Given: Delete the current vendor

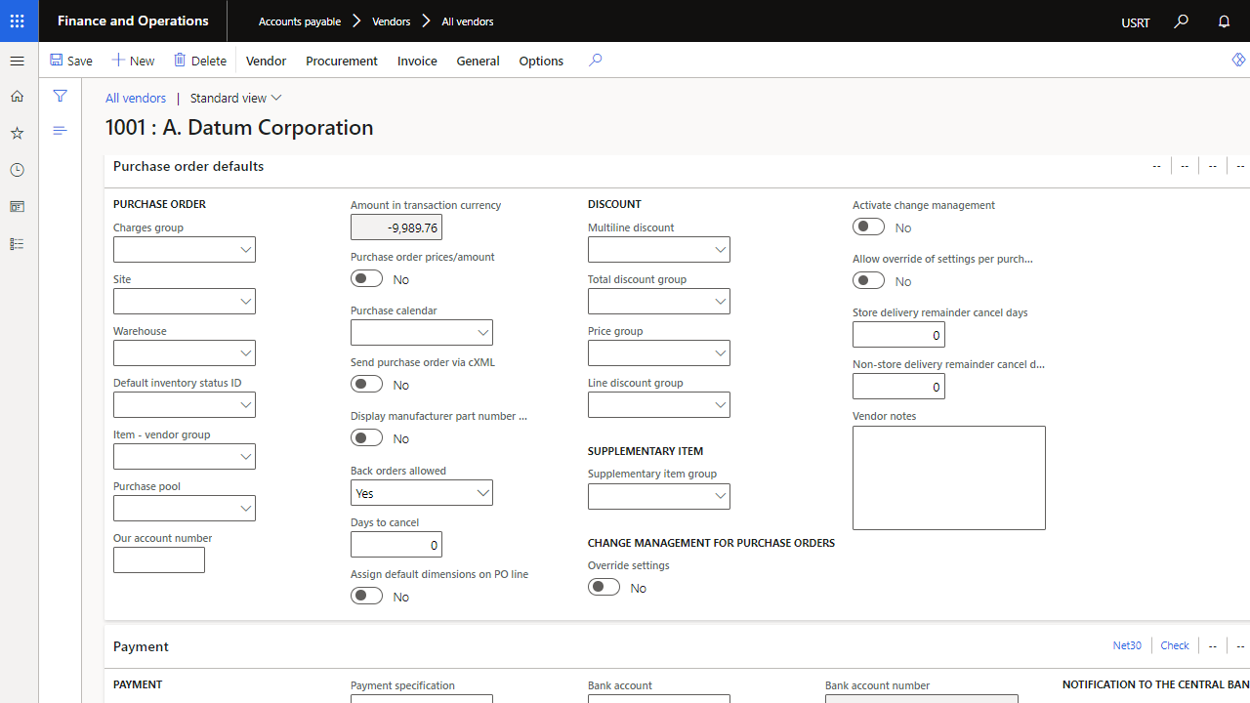Looking at the screenshot, I should [x=200, y=61].
